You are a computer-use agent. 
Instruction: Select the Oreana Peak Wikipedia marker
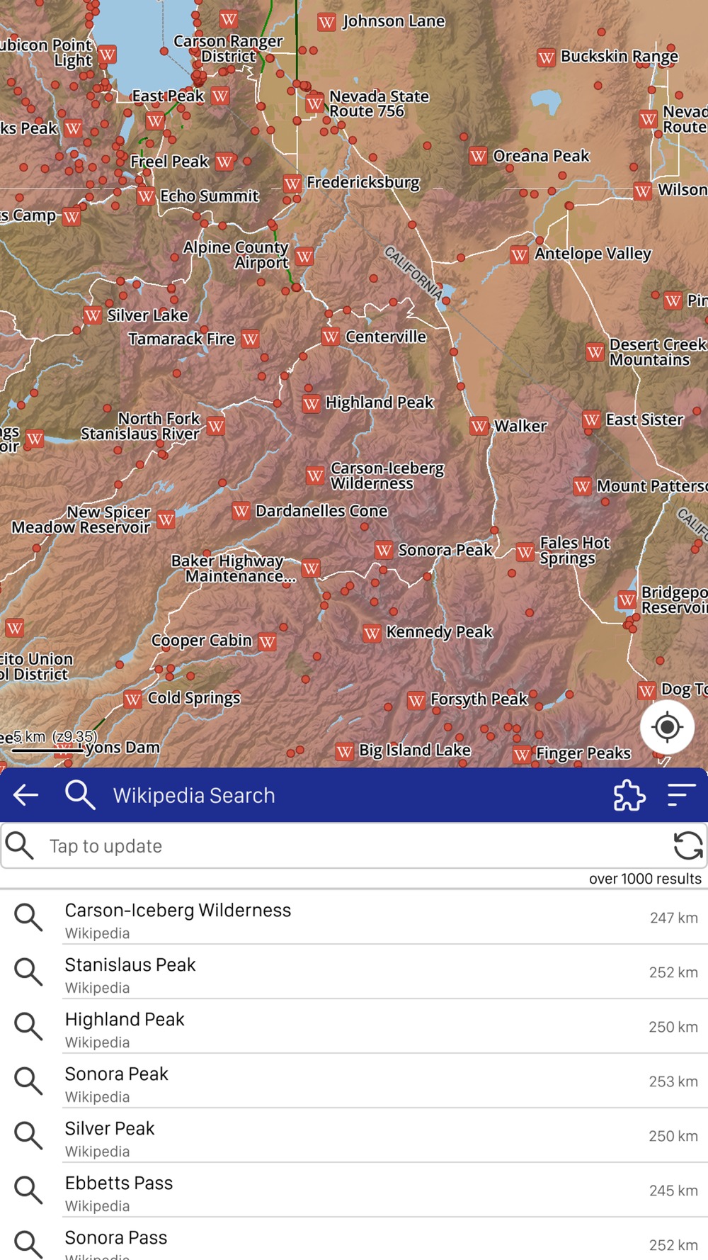coord(478,156)
